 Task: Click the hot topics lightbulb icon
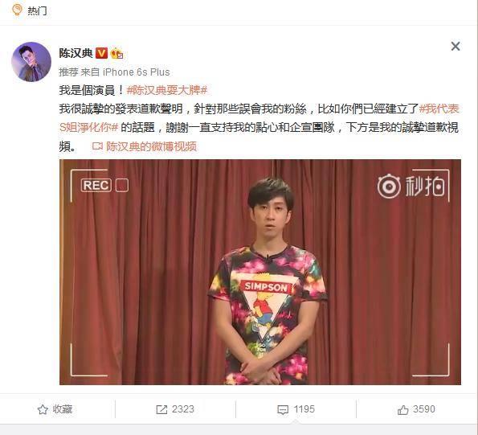(17, 10)
